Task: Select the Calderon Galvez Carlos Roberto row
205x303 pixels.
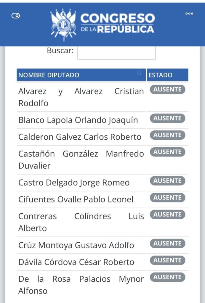Action: point(80,137)
